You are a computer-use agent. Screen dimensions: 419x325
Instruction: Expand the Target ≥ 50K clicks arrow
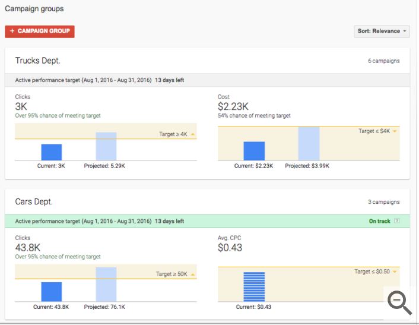(193, 274)
